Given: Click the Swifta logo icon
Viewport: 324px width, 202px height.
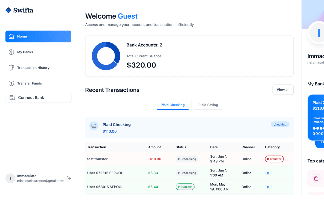Looking at the screenshot, I should [8, 10].
